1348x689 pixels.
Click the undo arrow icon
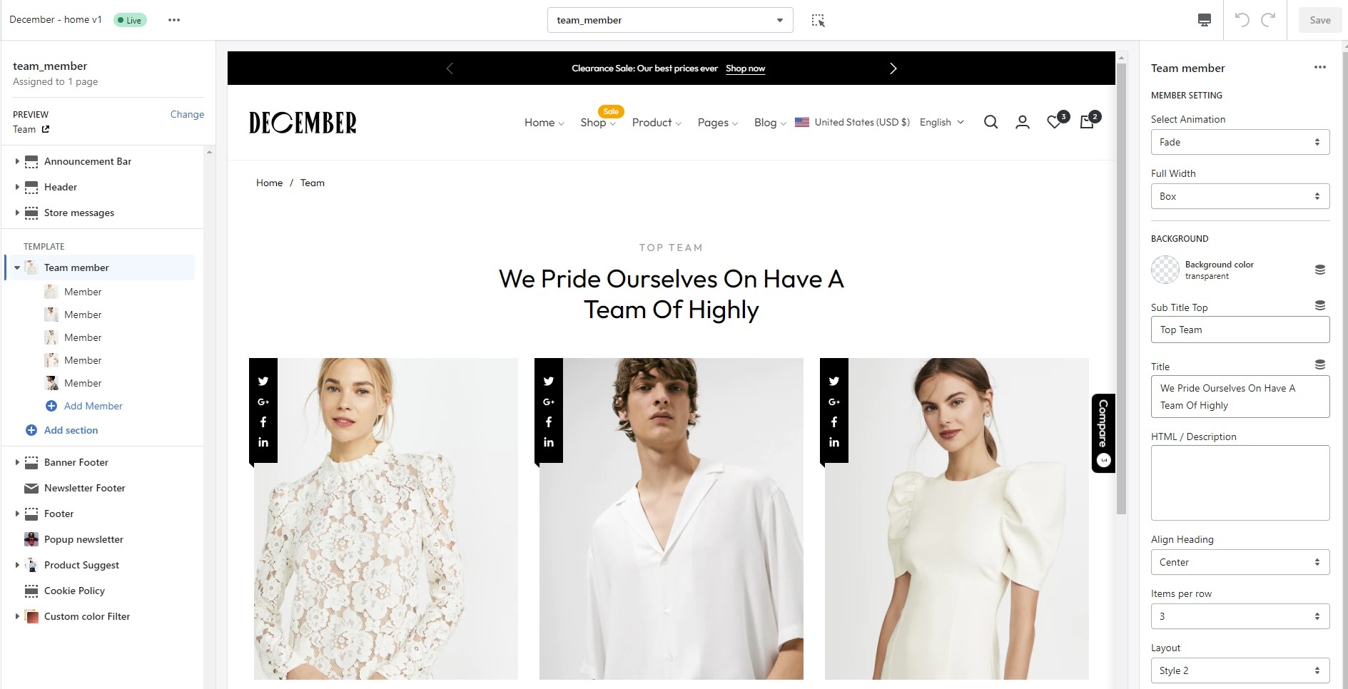click(1242, 20)
